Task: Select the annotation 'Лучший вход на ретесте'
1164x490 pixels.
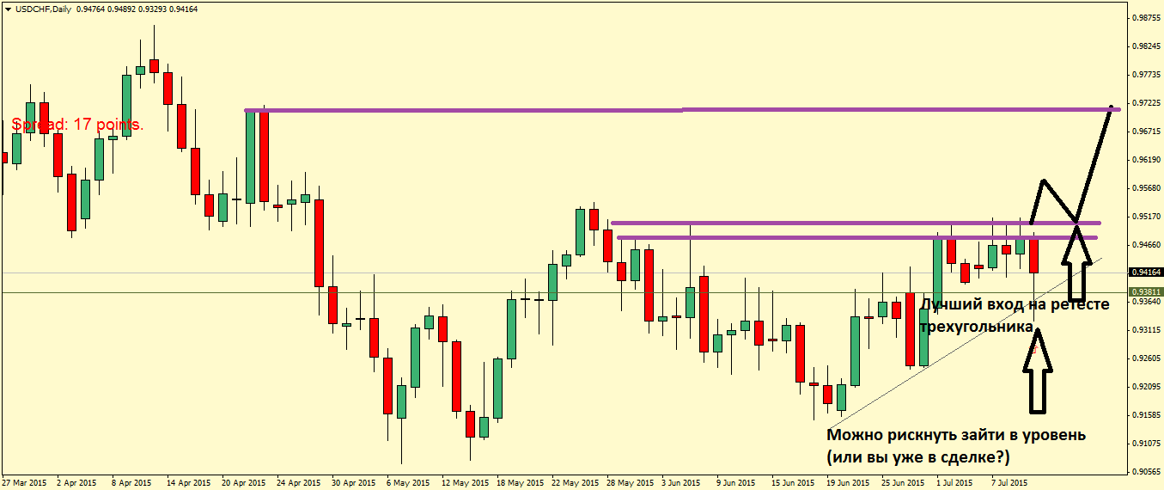Action: (x=1015, y=306)
